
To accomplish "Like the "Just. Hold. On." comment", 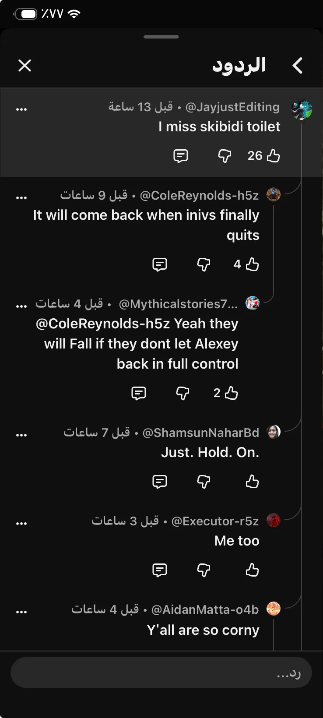I will pyautogui.click(x=252, y=481).
